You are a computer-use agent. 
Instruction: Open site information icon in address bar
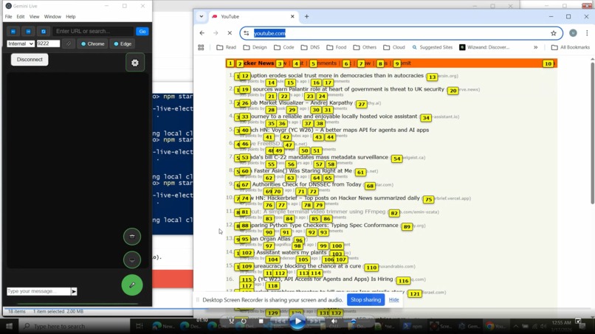(x=247, y=33)
